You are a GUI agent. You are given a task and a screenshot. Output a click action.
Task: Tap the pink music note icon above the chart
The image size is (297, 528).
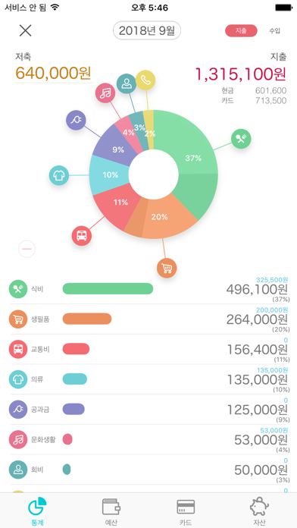[105, 93]
